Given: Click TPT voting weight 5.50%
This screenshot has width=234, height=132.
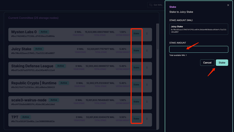Looking at the screenshot, I should (x=123, y=117).
